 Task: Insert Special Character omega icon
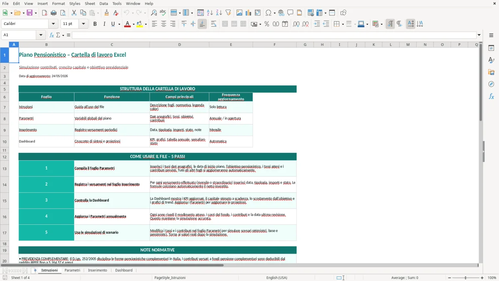point(268,13)
